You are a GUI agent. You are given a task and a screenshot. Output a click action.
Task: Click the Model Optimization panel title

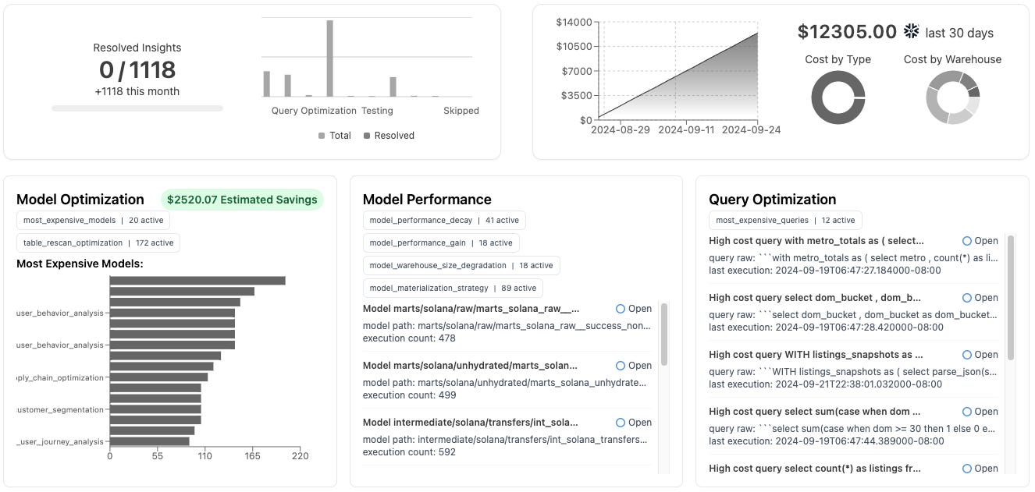point(80,200)
